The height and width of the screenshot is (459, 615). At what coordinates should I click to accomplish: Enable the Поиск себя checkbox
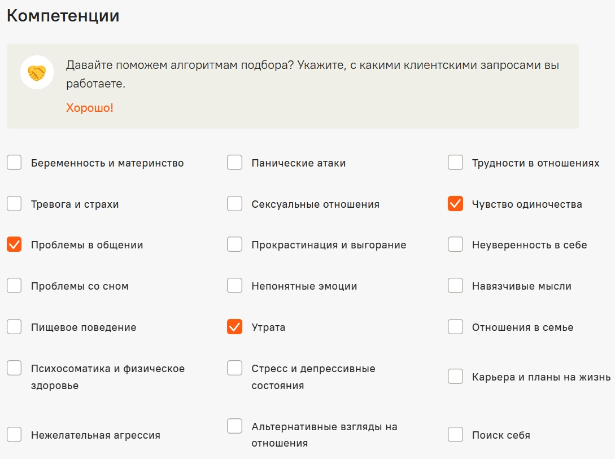[x=455, y=435]
